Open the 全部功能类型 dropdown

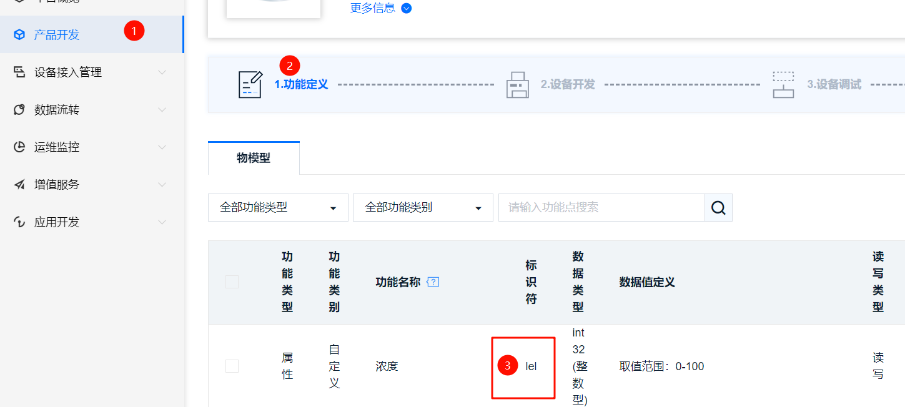tap(278, 207)
